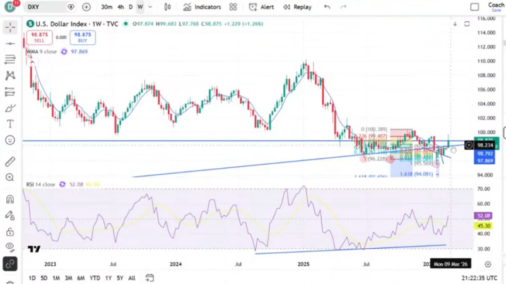Open the Coach layout save menu
The image size is (506, 284).
click(x=496, y=7)
